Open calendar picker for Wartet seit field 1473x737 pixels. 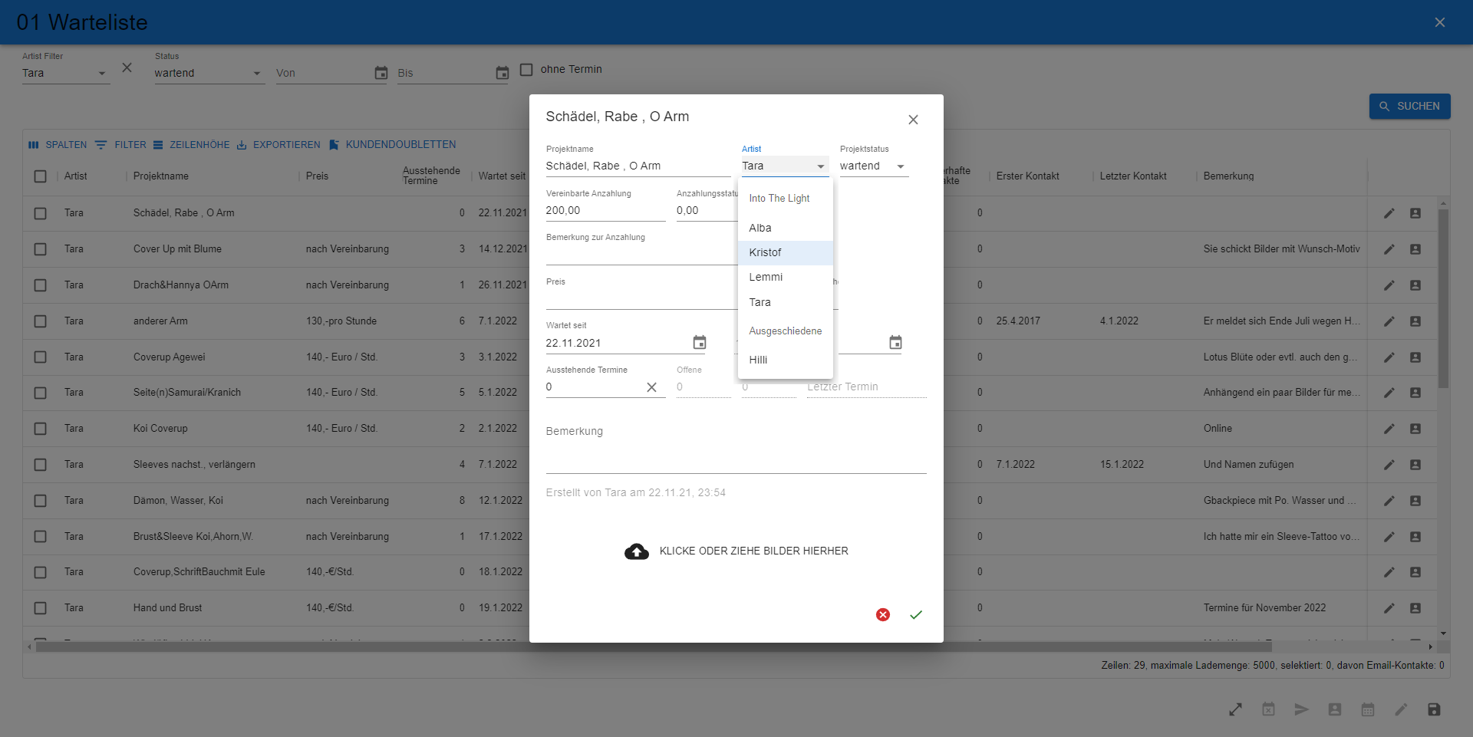click(700, 343)
